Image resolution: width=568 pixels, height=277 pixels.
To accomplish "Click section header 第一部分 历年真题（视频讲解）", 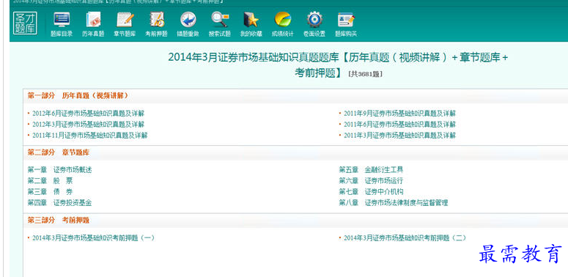I will point(78,95).
